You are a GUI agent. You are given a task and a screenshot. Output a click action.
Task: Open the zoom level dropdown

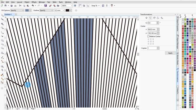tap(72, 5)
